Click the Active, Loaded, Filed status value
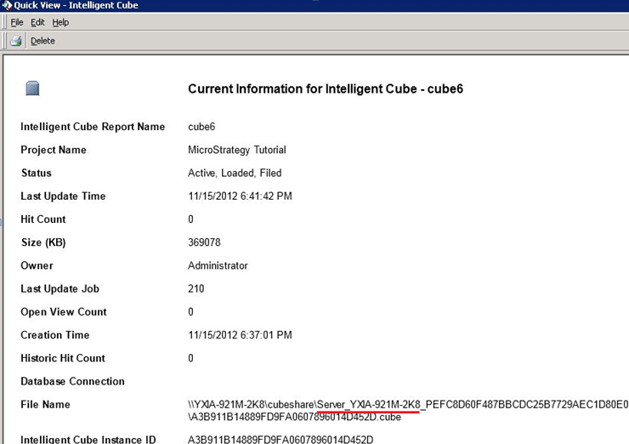629x444 pixels. [235, 173]
